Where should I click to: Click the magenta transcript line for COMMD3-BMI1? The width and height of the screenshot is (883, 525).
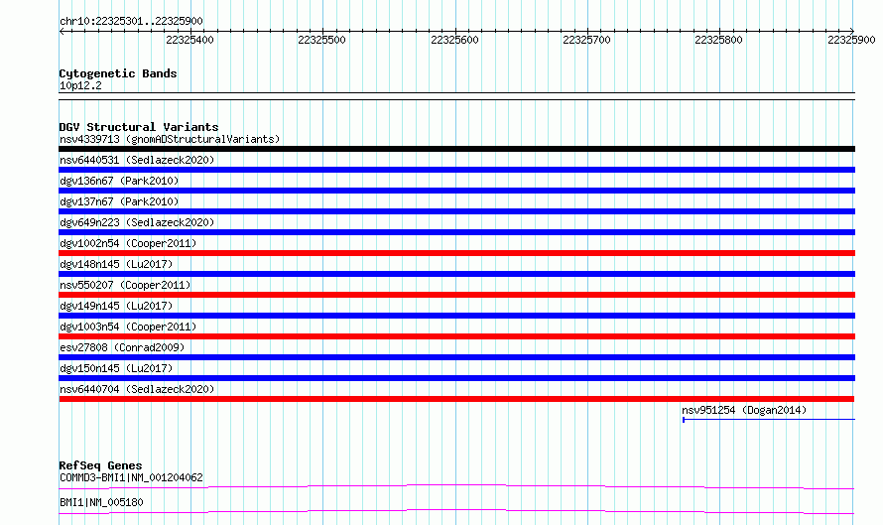click(x=456, y=486)
